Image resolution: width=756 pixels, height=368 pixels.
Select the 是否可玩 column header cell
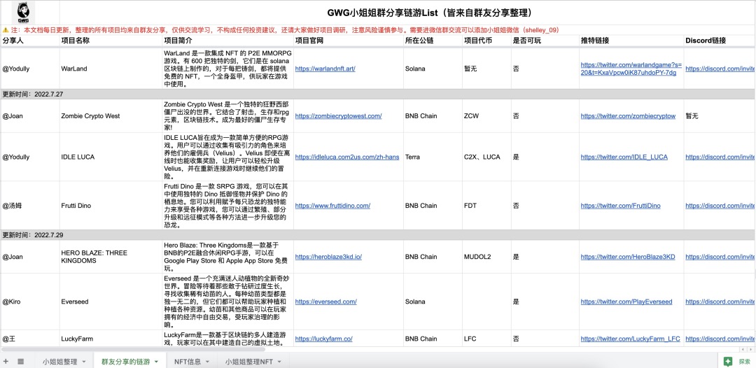[545, 41]
